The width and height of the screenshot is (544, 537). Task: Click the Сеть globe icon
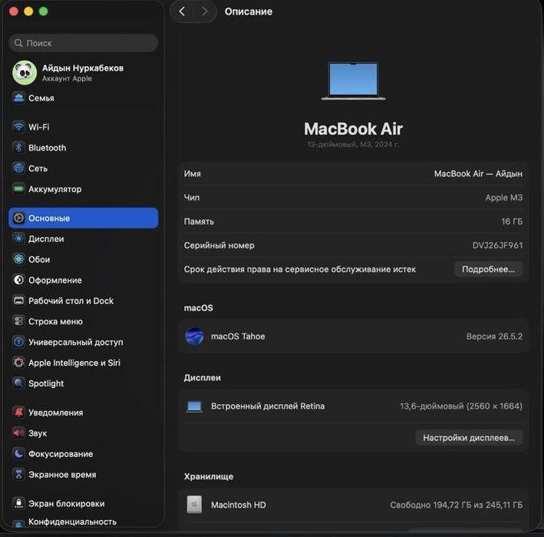[18, 168]
